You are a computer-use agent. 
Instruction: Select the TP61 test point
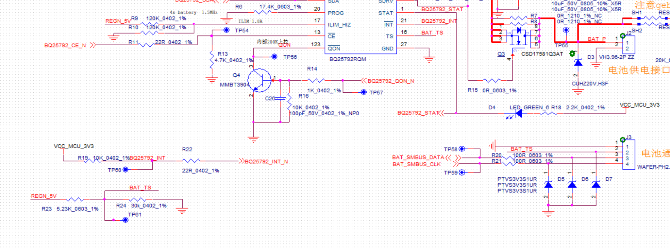125,220
